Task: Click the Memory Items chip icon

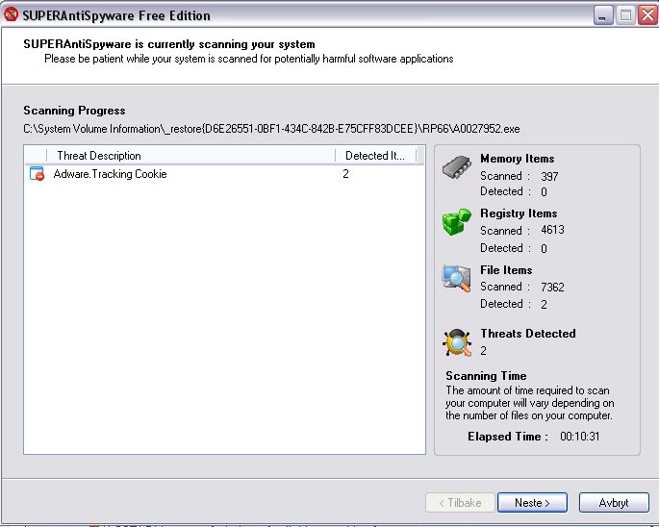Action: [456, 167]
